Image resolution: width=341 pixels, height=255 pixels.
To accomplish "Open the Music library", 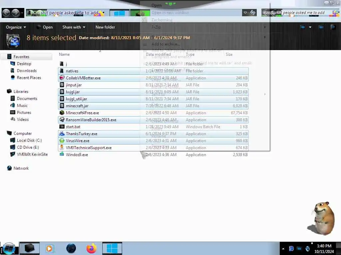I will [x=22, y=105].
